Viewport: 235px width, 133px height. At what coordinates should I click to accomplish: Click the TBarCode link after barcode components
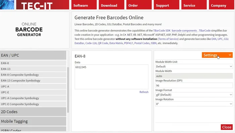[204, 30]
